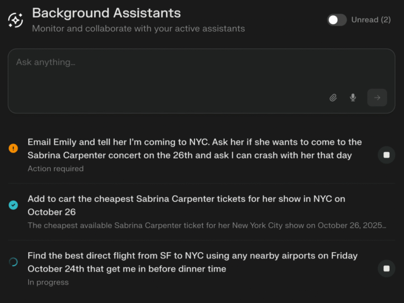Click the Background Assistants sparkle logo
The image size is (404, 303).
click(x=16, y=20)
